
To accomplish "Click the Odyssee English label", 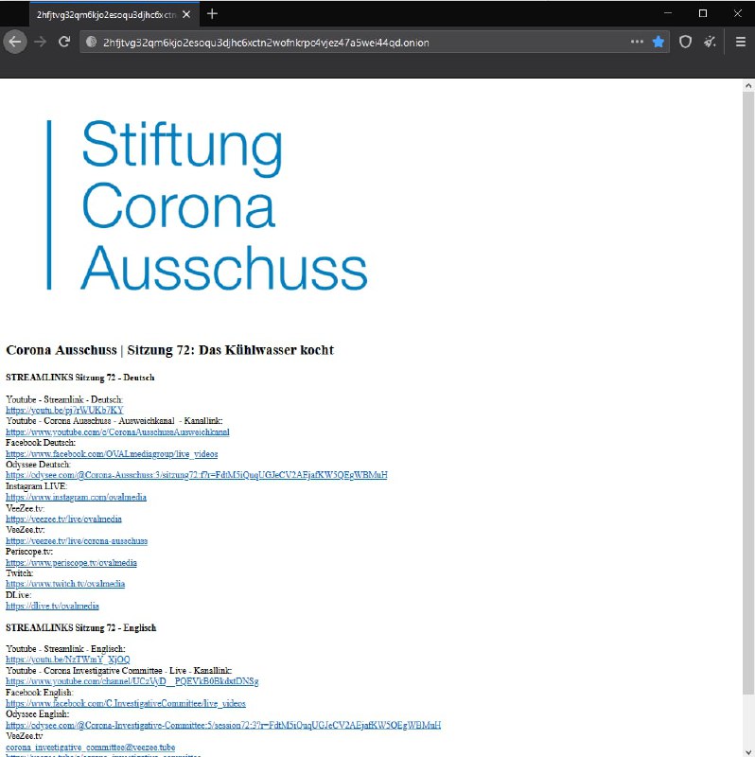I will click(38, 714).
